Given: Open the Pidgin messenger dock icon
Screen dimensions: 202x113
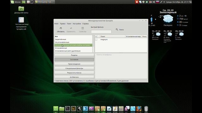Looking at the screenshot, I should point(127,109).
